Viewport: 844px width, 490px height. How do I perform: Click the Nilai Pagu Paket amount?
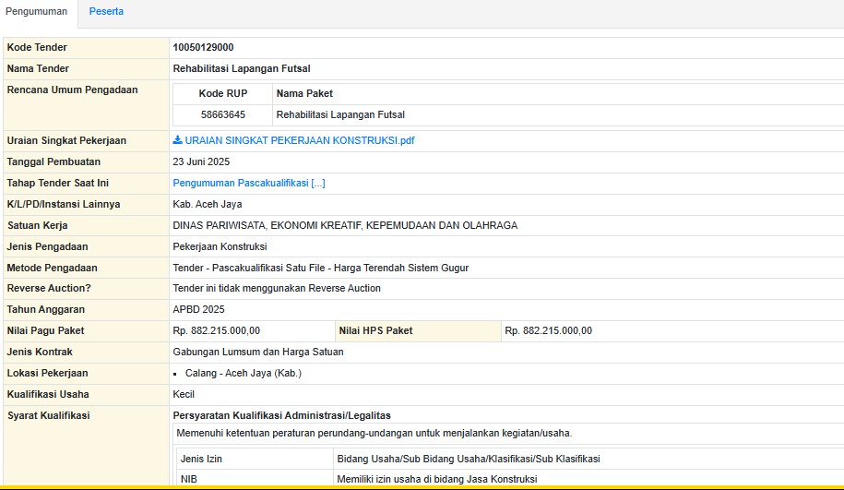[217, 330]
